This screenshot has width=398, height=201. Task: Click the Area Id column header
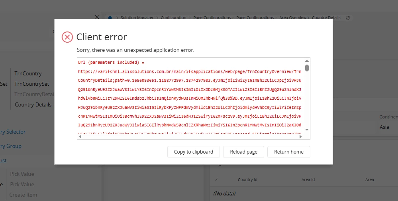tap(308, 179)
